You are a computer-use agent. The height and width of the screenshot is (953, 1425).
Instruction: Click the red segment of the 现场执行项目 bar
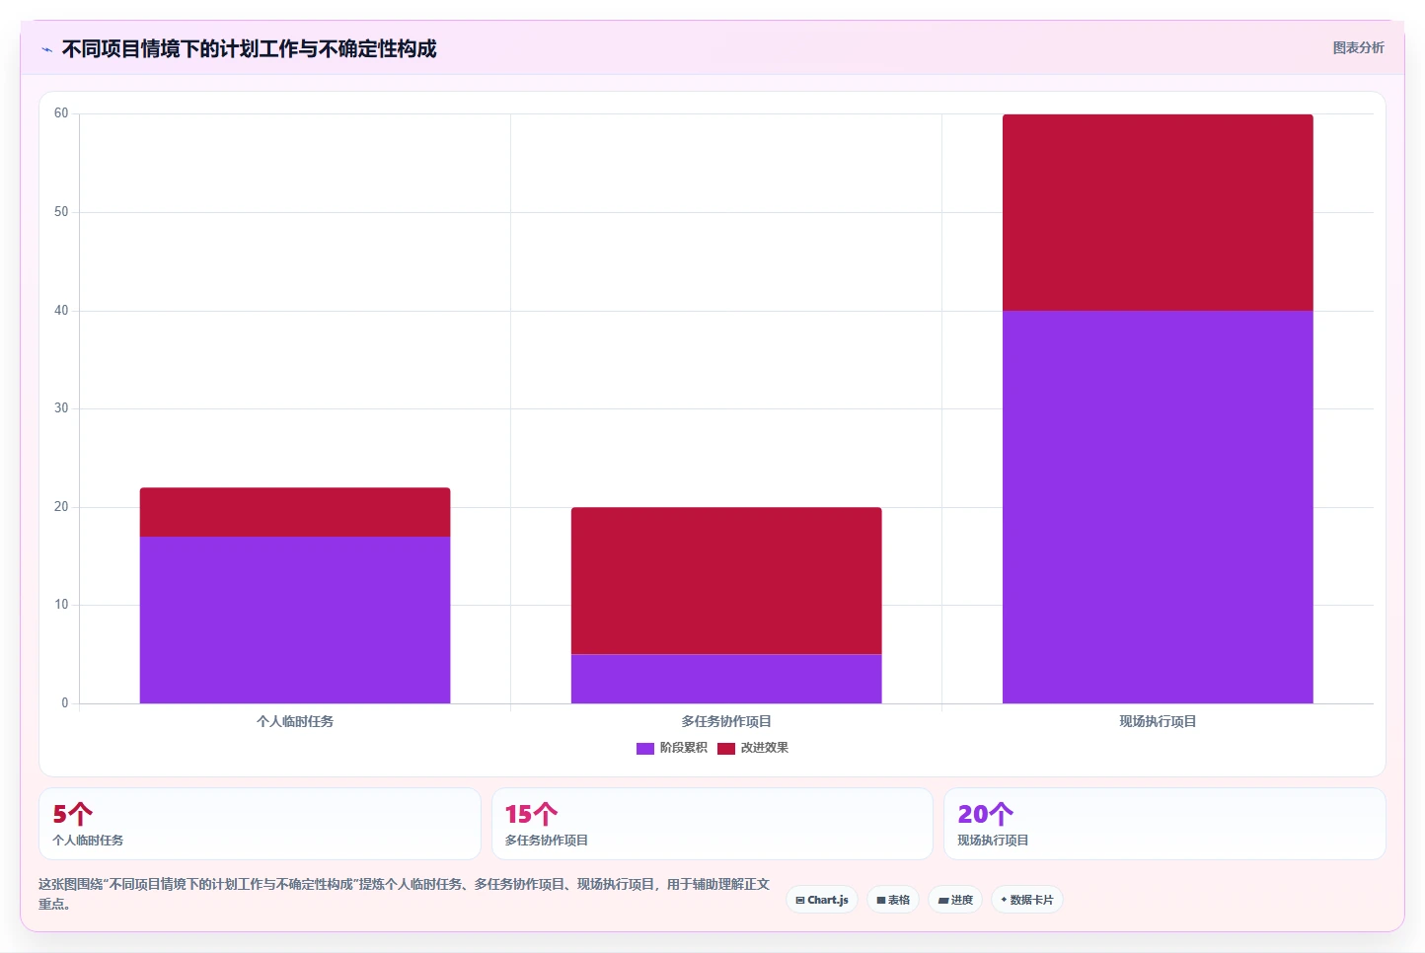click(1158, 212)
